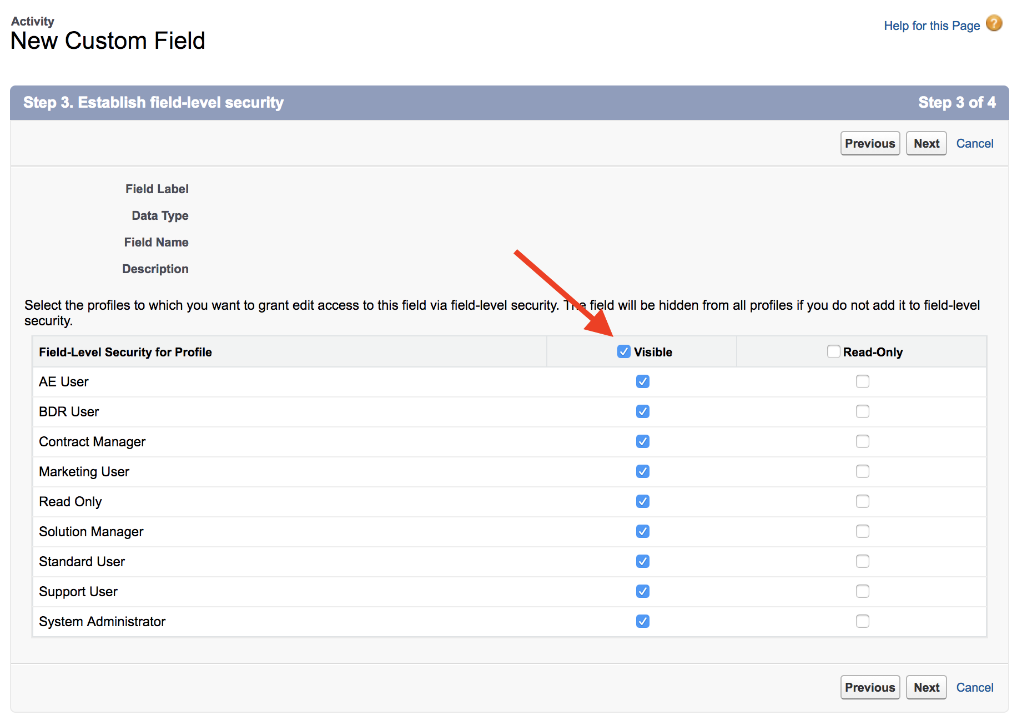The width and height of the screenshot is (1017, 725).
Task: Click the 'Activity' object label
Action: [x=33, y=21]
